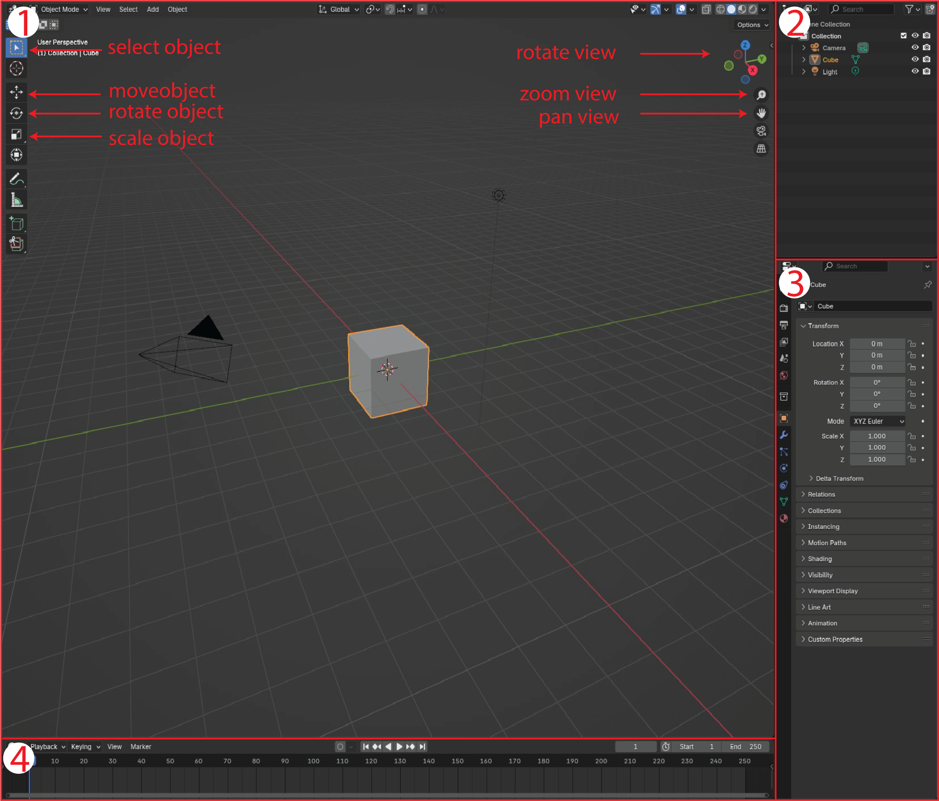Open the viewport Options button

(x=752, y=25)
